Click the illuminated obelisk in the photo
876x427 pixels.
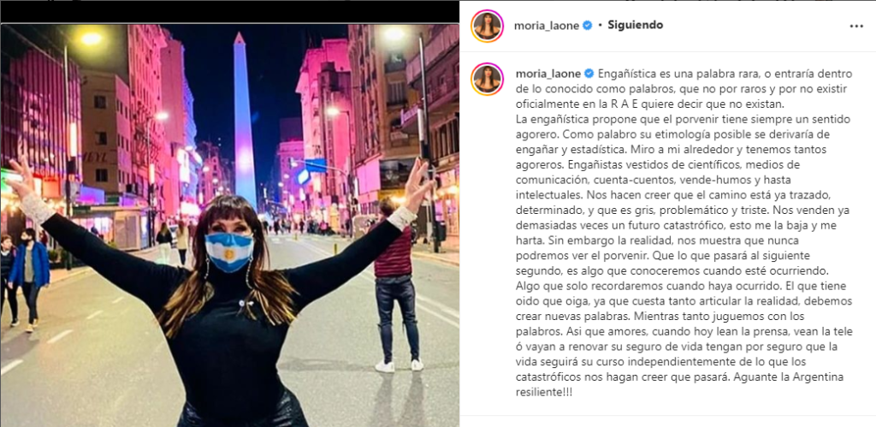point(244,120)
